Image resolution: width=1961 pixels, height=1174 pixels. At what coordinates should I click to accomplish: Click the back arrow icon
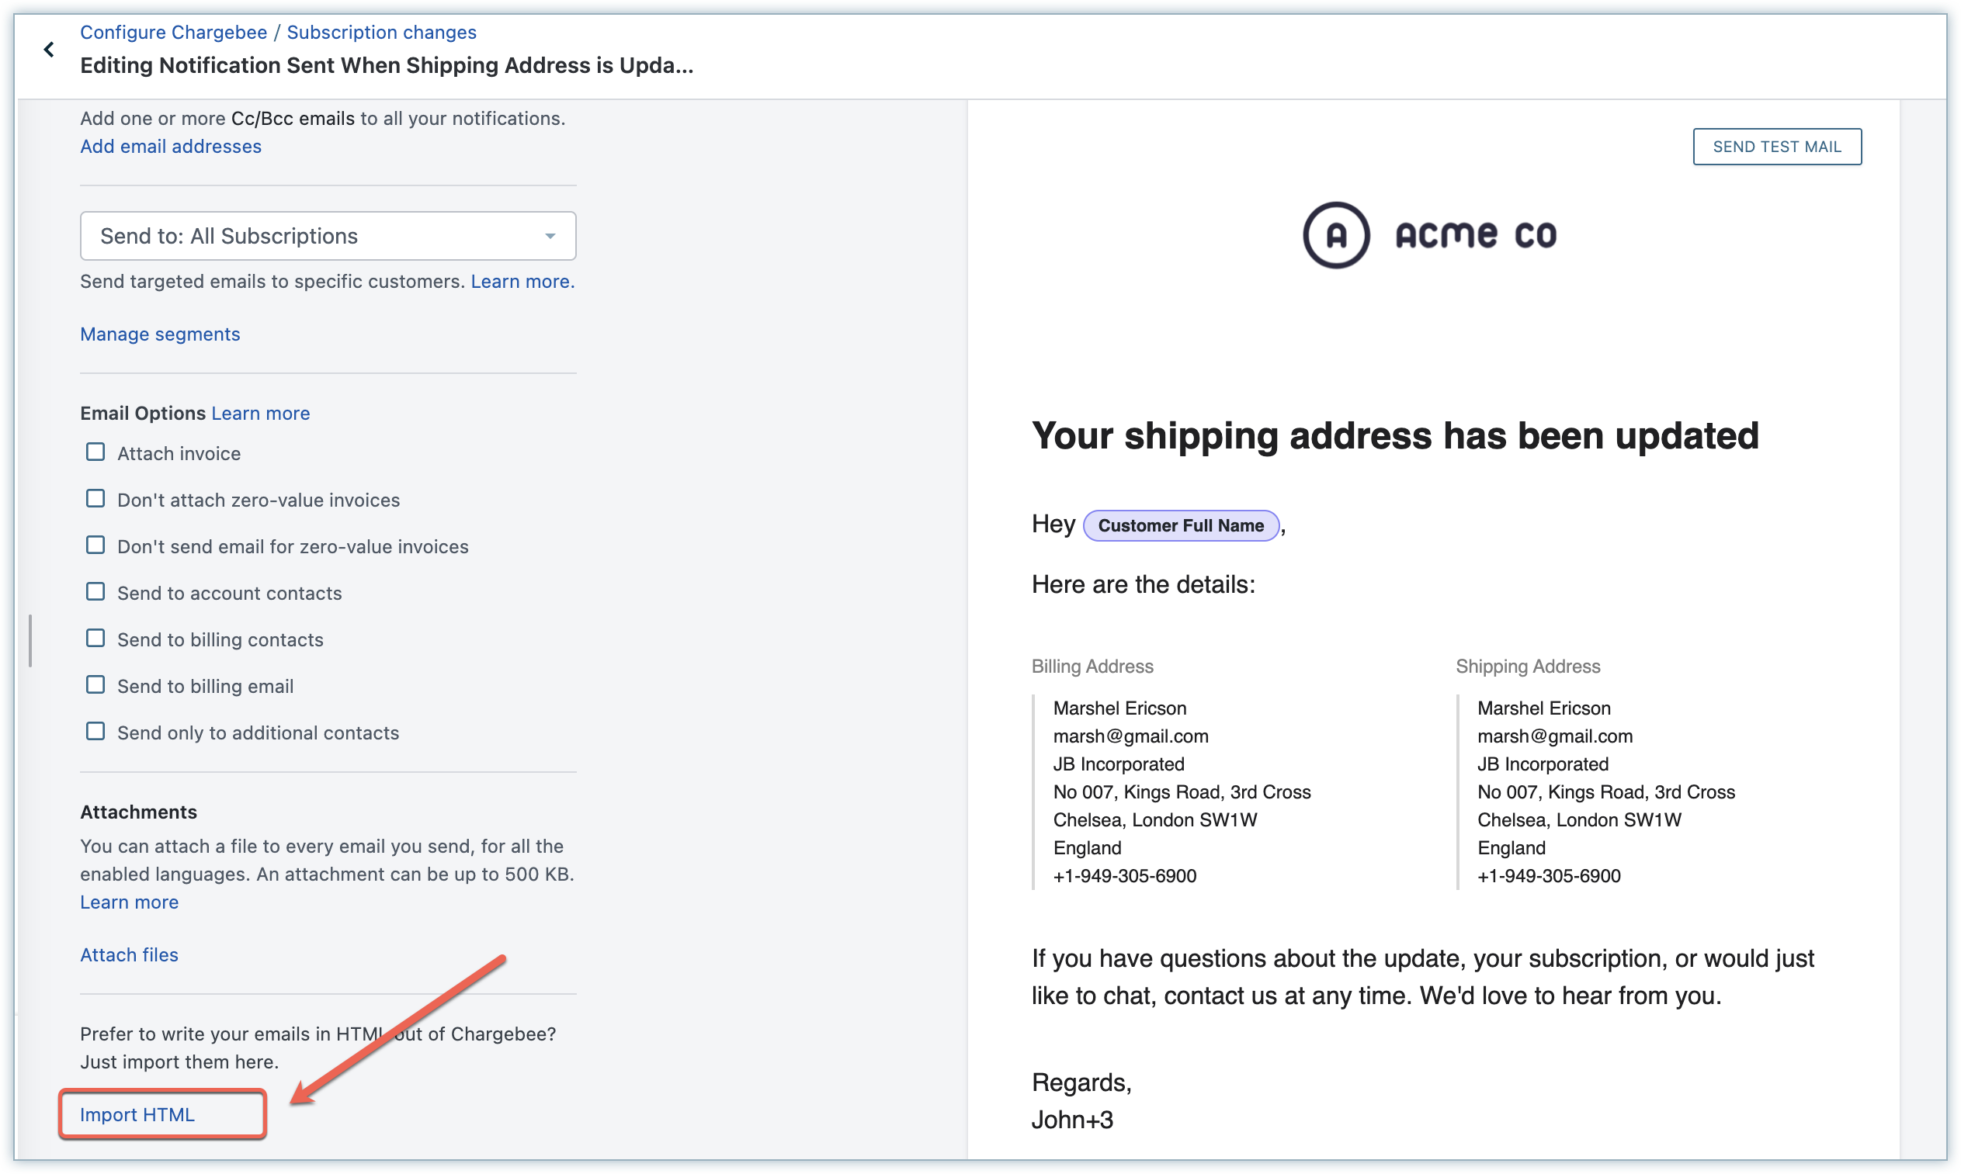click(49, 50)
